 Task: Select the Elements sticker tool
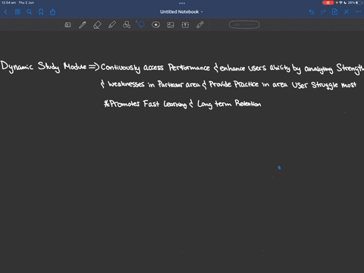pos(155,25)
